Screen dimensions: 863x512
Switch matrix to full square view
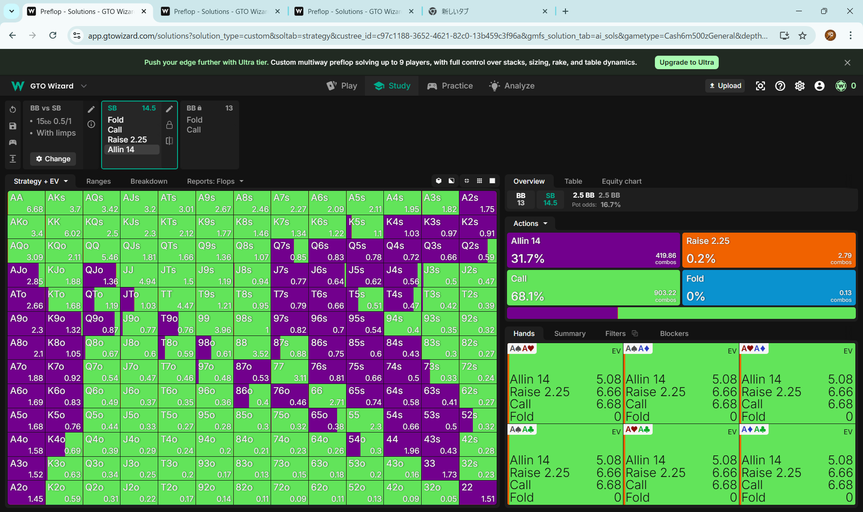493,181
